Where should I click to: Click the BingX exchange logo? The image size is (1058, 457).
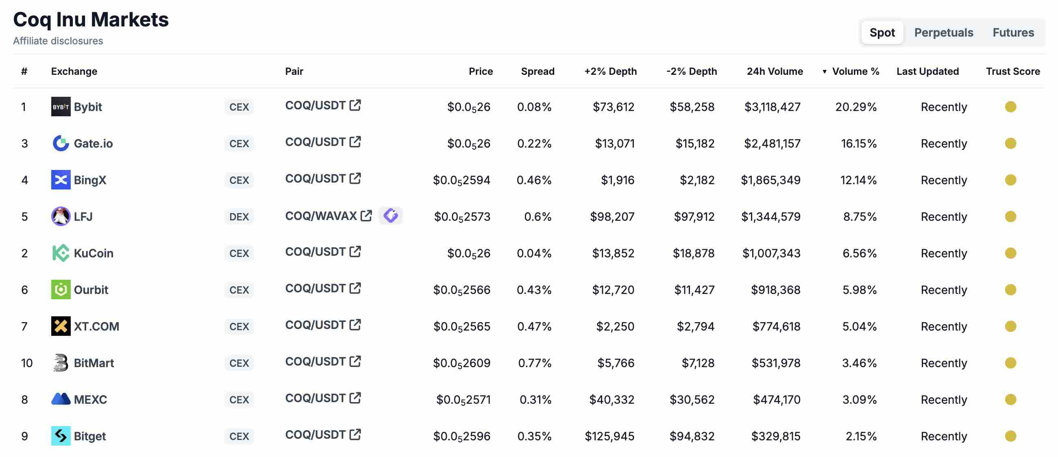click(x=61, y=179)
